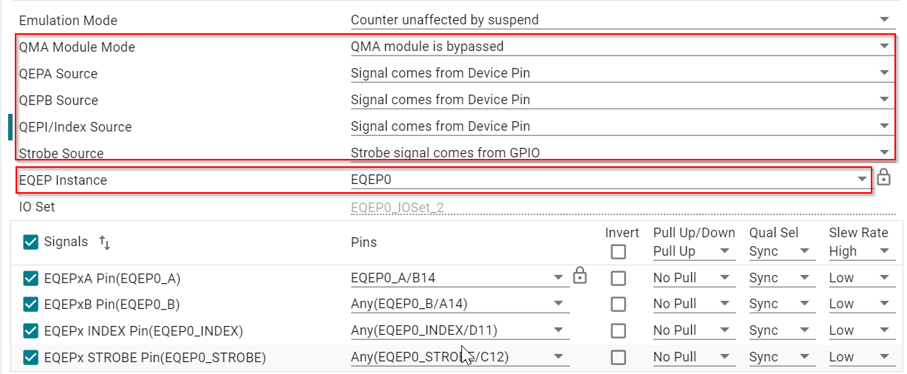Click the IO Set field EQEP0_IOSet_2
Image resolution: width=907 pixels, height=374 pixels.
399,208
